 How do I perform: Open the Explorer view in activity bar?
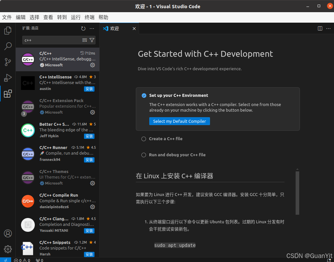coord(8,31)
